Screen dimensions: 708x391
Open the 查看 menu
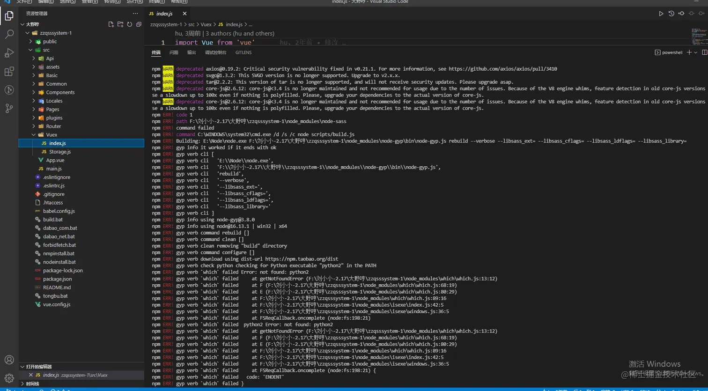pos(89,2)
